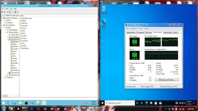This screenshot has width=198, height=111.
Task: Switch to the Services tab in Task Manager
Action: pyautogui.click(x=148, y=32)
